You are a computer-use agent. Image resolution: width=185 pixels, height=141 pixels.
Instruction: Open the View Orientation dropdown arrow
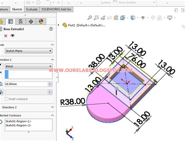128,18
